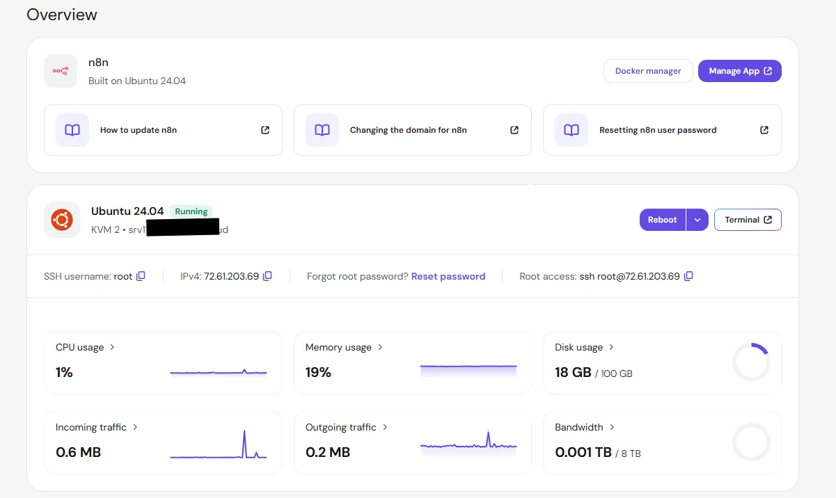Copy the Root access ssh command
This screenshot has width=836, height=498.
click(688, 276)
